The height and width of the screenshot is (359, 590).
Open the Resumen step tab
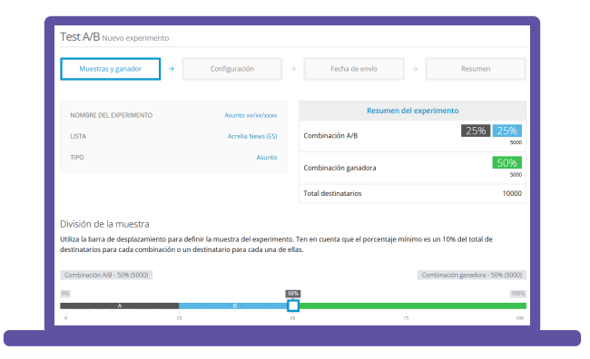476,69
